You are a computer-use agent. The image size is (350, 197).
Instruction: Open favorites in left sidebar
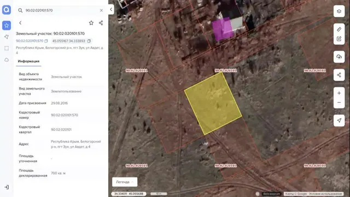7,26
